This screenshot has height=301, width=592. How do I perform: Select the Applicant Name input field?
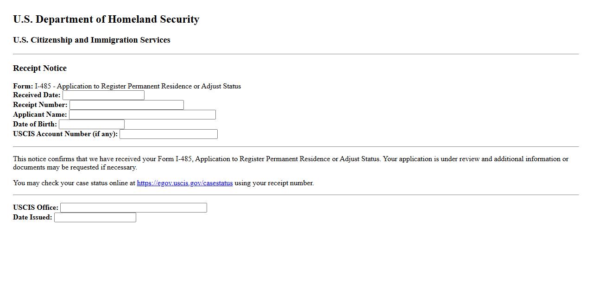click(142, 115)
